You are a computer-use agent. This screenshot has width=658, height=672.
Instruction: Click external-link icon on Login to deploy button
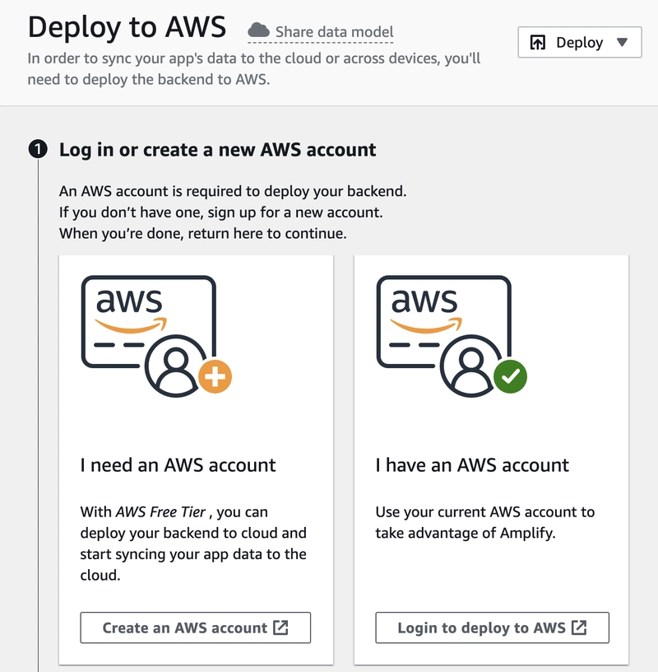[x=579, y=628]
